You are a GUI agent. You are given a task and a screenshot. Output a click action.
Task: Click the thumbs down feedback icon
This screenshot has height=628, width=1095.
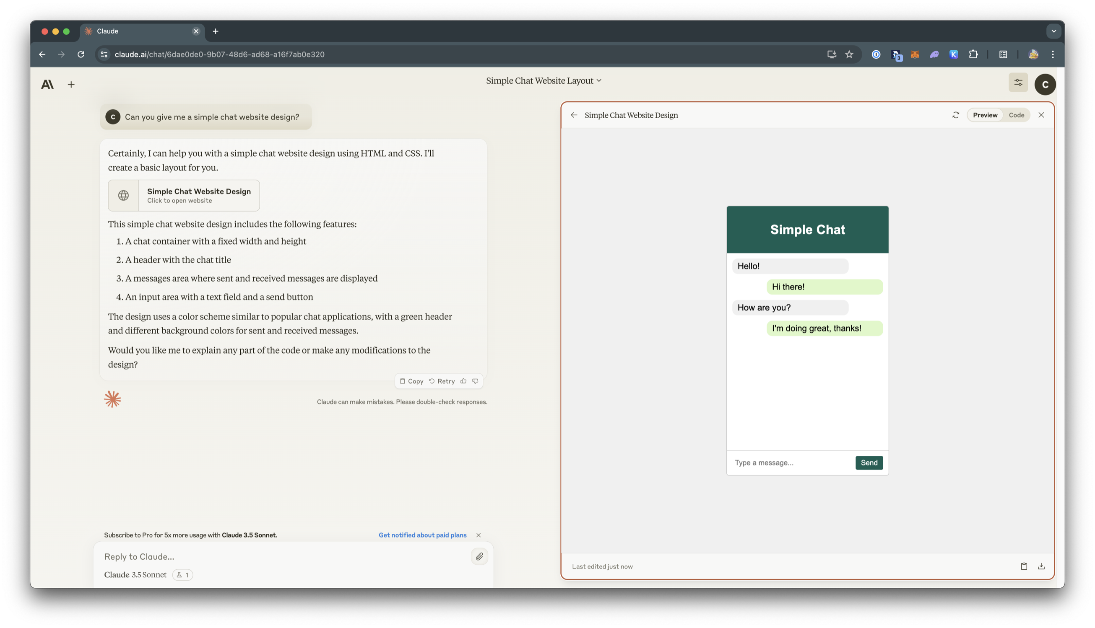(476, 381)
